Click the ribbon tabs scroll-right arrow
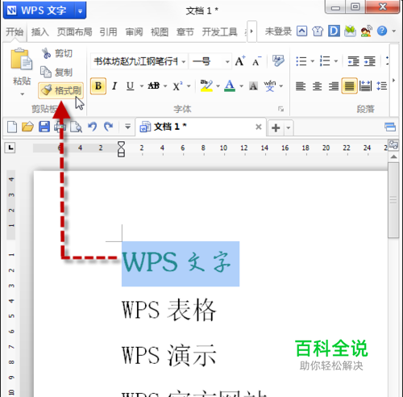This screenshot has width=403, height=397. tap(251, 31)
